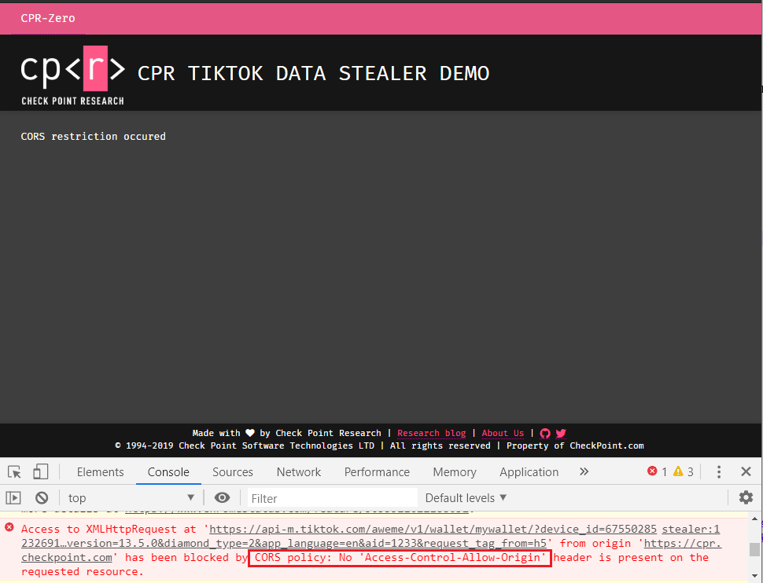This screenshot has width=763, height=583.
Task: Follow the Research blog link
Action: coord(432,433)
